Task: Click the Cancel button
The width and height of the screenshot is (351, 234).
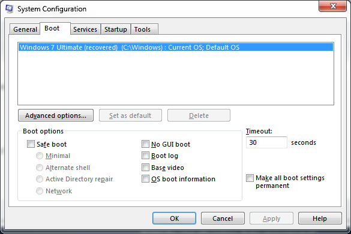Action: pos(223,218)
